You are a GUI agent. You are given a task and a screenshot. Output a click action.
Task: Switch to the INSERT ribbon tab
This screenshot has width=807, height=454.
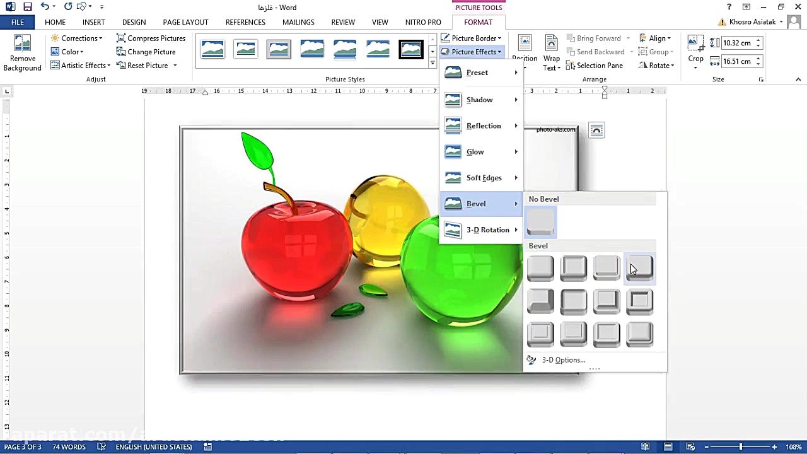tap(93, 22)
